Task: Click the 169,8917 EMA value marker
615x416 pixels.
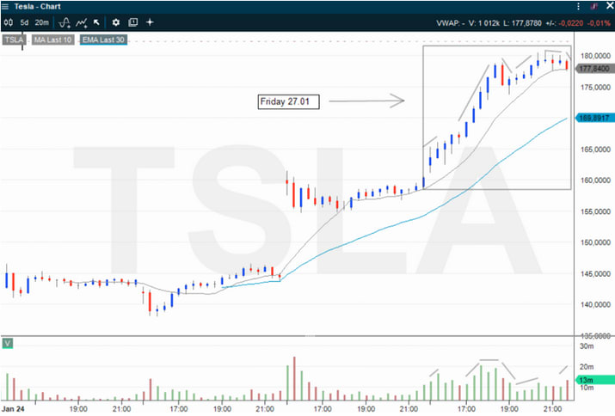Action: pyautogui.click(x=594, y=118)
